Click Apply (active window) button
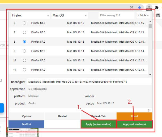162x137 pixels. [x=98, y=124]
